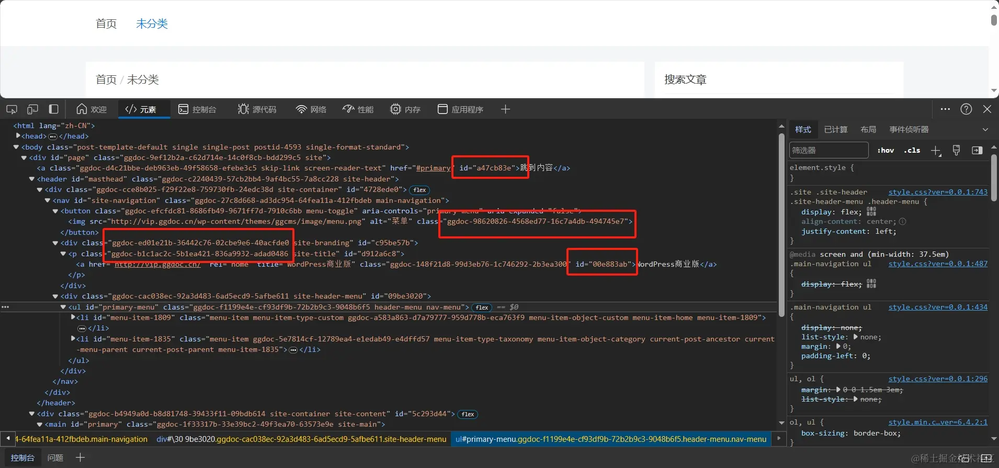The height and width of the screenshot is (468, 999).
Task: Open the style.css?ver=0.0.1:434 source link
Action: (938, 307)
